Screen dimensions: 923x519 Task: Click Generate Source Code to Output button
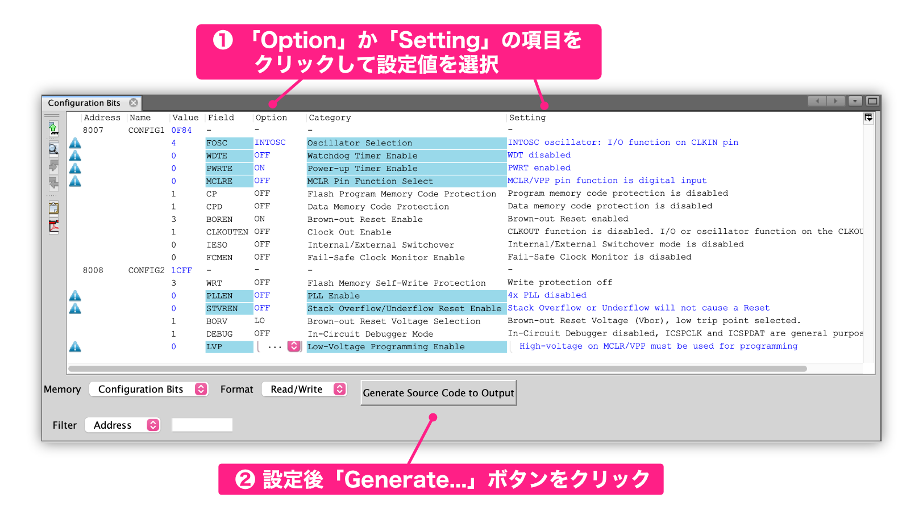439,393
